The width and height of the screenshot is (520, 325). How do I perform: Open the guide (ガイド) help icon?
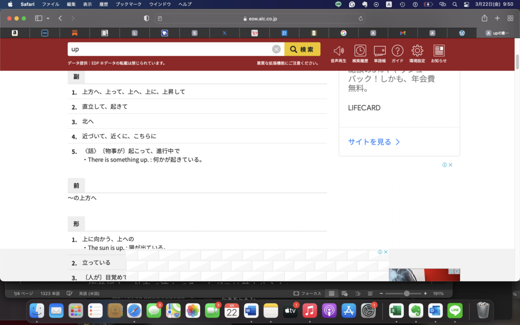[397, 51]
